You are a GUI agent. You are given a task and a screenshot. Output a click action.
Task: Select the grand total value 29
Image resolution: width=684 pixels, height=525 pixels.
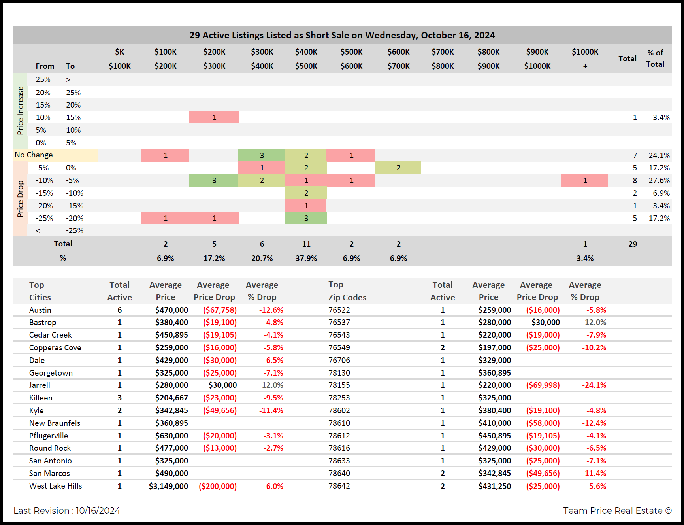click(632, 244)
